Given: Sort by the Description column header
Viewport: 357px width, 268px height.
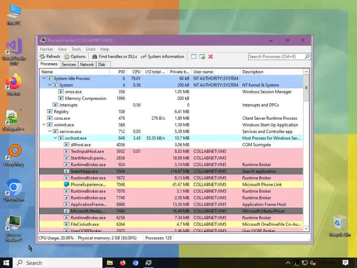Looking at the screenshot, I should [272, 72].
